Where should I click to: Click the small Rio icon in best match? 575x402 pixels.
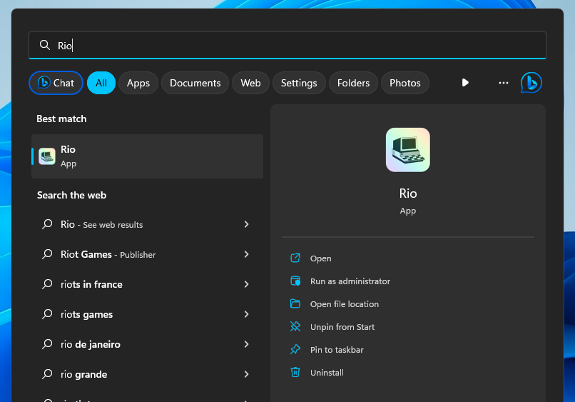coord(47,156)
